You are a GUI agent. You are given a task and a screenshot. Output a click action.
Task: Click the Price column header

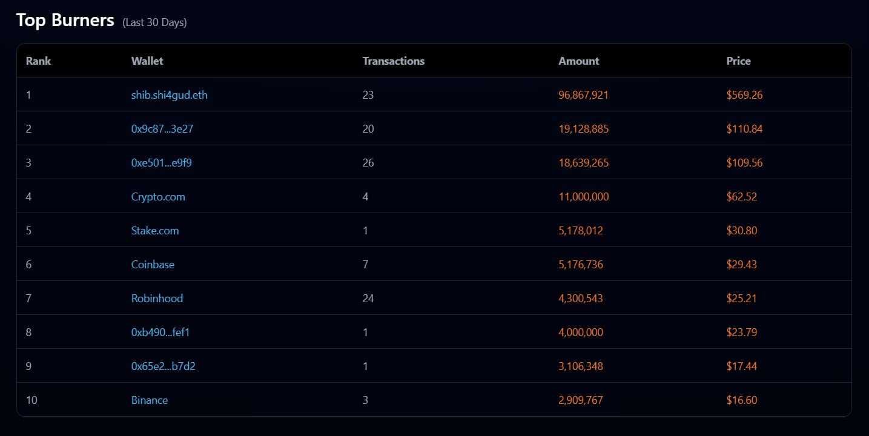pyautogui.click(x=738, y=61)
